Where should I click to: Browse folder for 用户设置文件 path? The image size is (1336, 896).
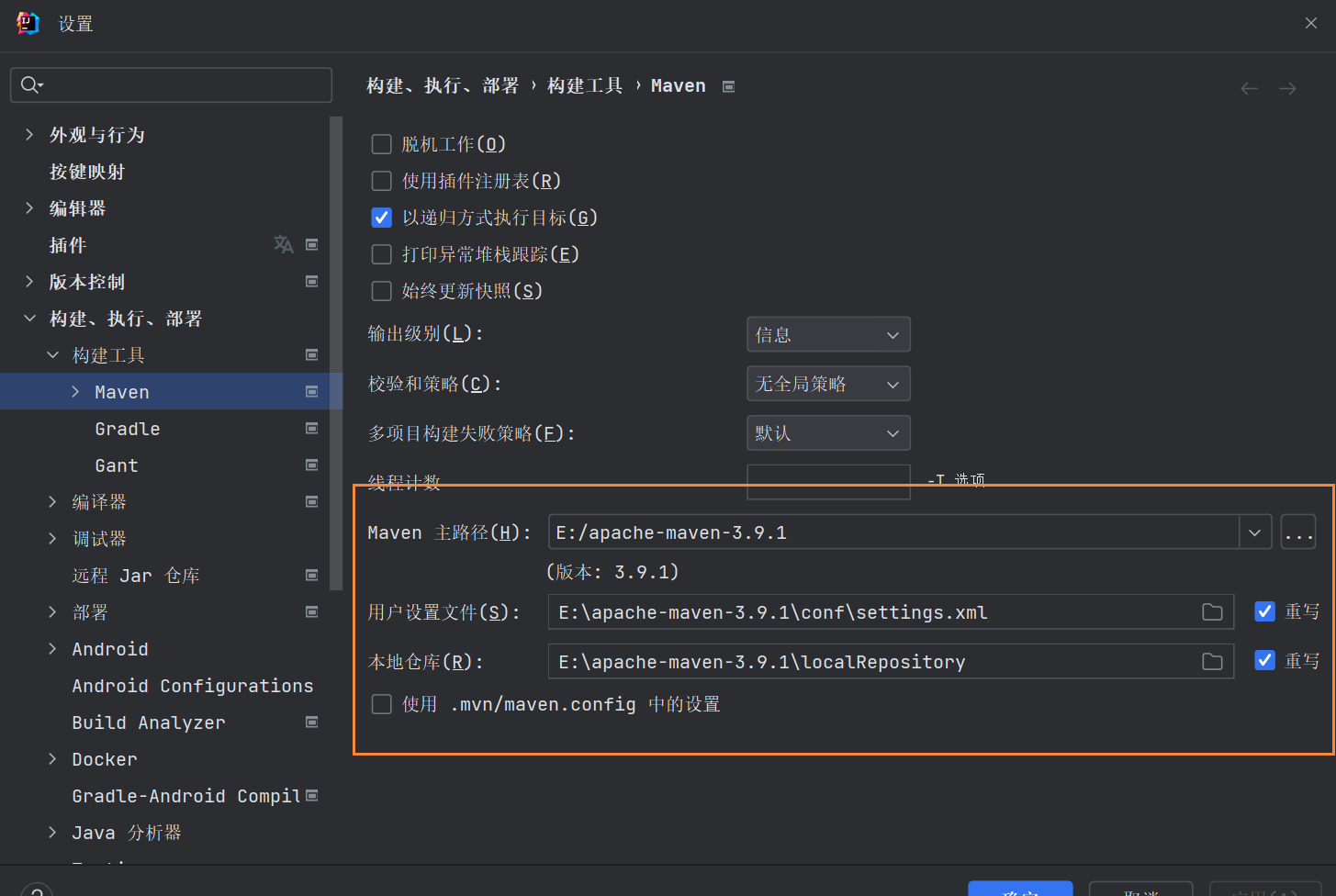coord(1212,612)
